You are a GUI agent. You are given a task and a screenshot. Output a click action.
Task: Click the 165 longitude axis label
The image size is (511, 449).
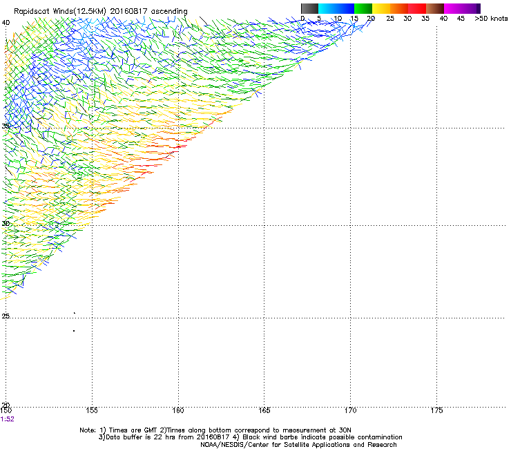point(264,410)
